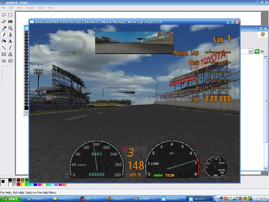Viewport: 269px width, 202px height.
Task: Pick the blue color swatch
Action: (35, 185)
